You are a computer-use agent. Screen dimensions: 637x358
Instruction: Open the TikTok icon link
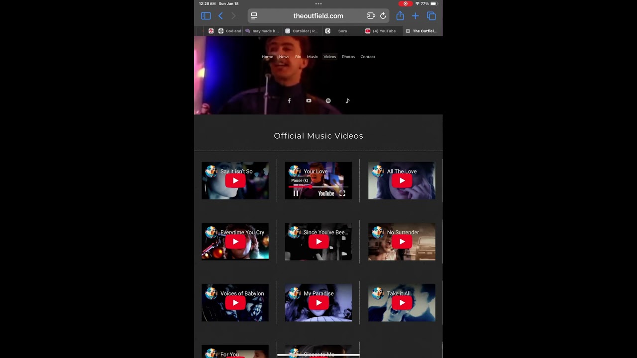(347, 101)
